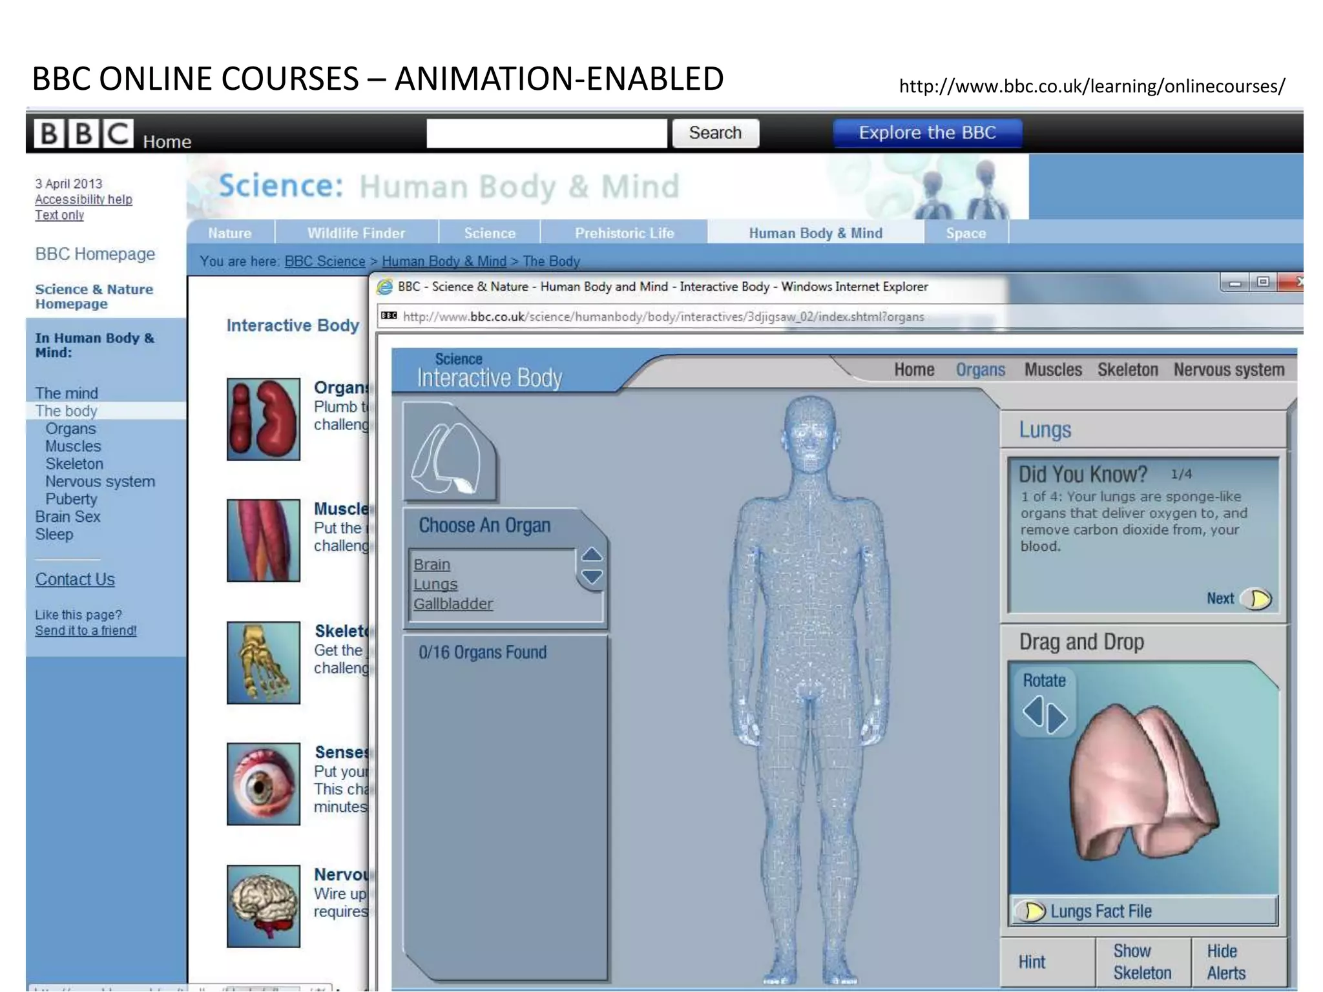Open Sleep in the sidebar
Viewport: 1323px width, 992px height.
click(54, 535)
